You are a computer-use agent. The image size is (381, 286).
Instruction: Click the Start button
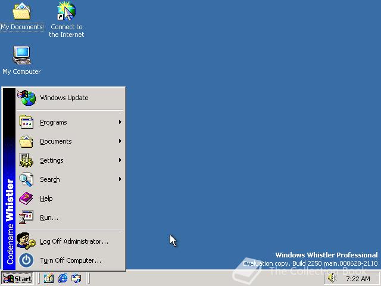[17, 278]
